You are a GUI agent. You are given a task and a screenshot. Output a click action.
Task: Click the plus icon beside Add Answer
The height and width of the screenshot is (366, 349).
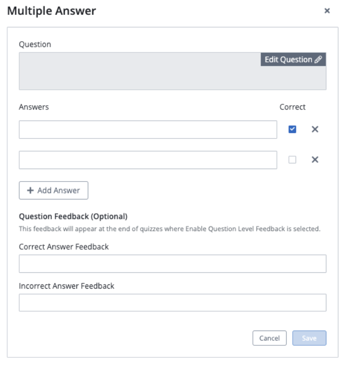[30, 191]
